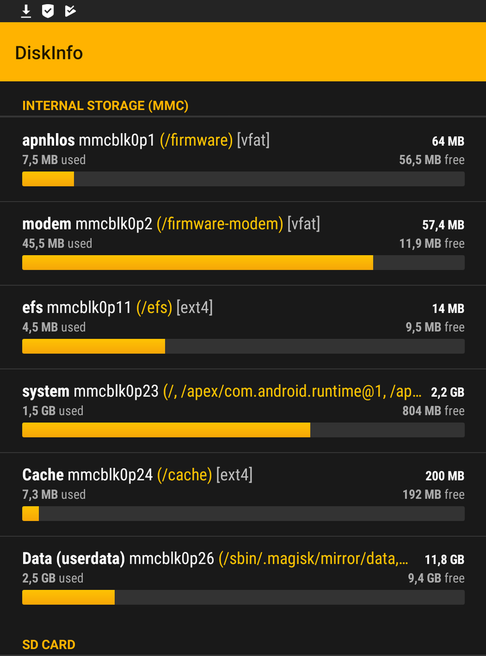Tap the download status bar icon
Viewport: 486px width, 656px height.
26,12
